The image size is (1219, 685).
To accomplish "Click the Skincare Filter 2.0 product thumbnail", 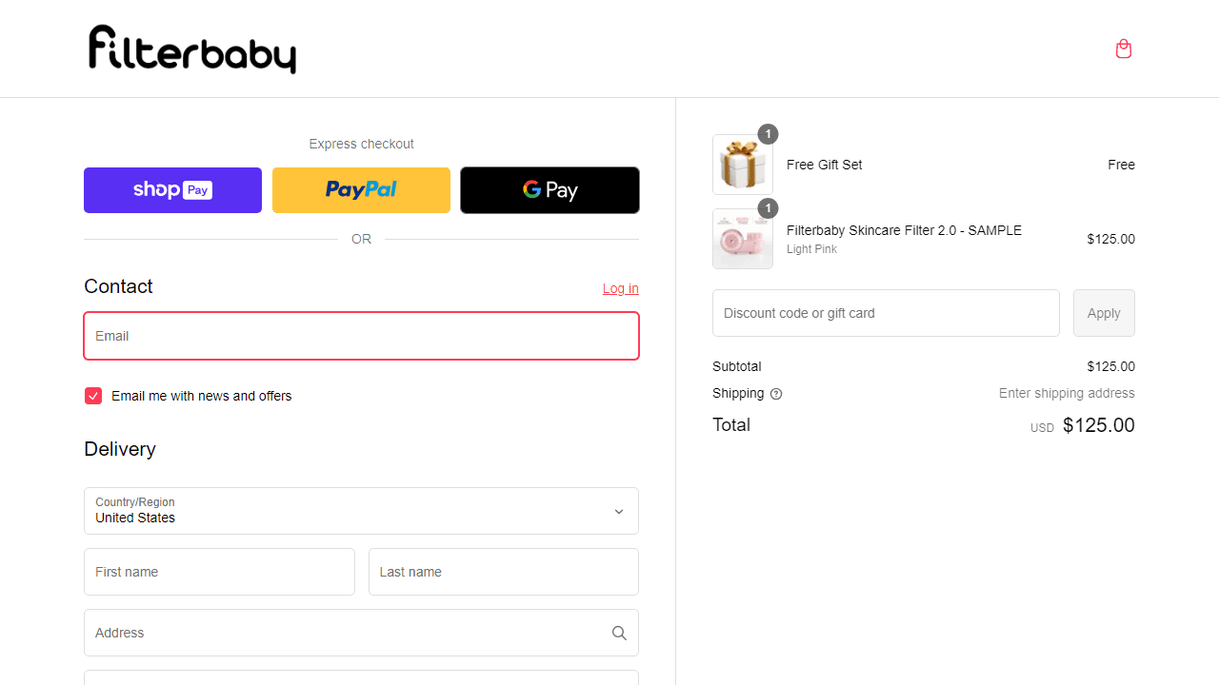I will click(743, 239).
